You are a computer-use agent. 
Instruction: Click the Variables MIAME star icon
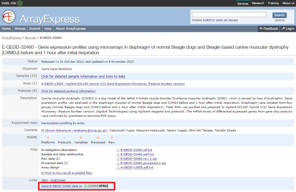coord(81,137)
